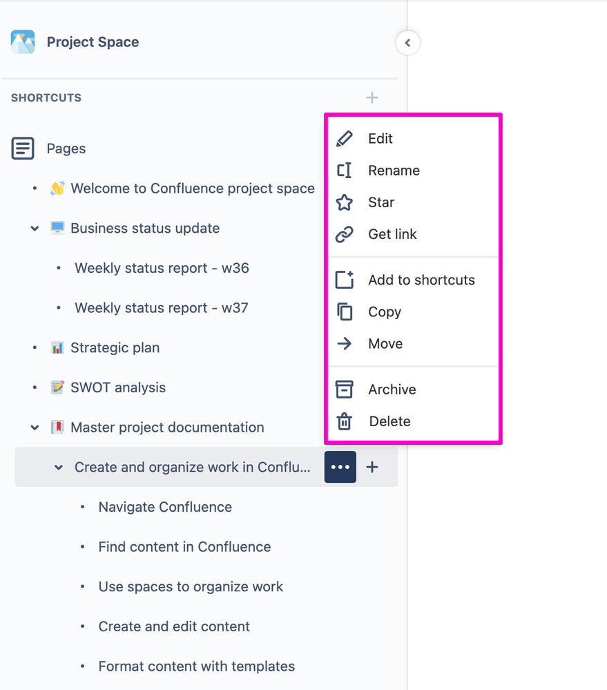
Task: Click the Rename icon in the context menu
Action: point(345,170)
